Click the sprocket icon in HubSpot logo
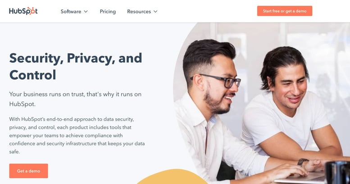The width and height of the screenshot is (350, 184). pos(32,11)
